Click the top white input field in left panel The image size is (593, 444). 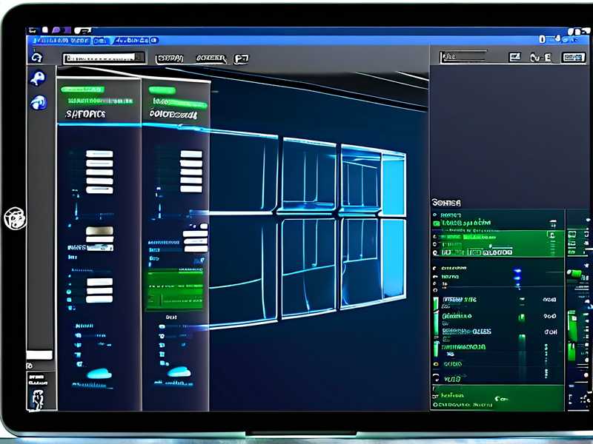tap(99, 154)
